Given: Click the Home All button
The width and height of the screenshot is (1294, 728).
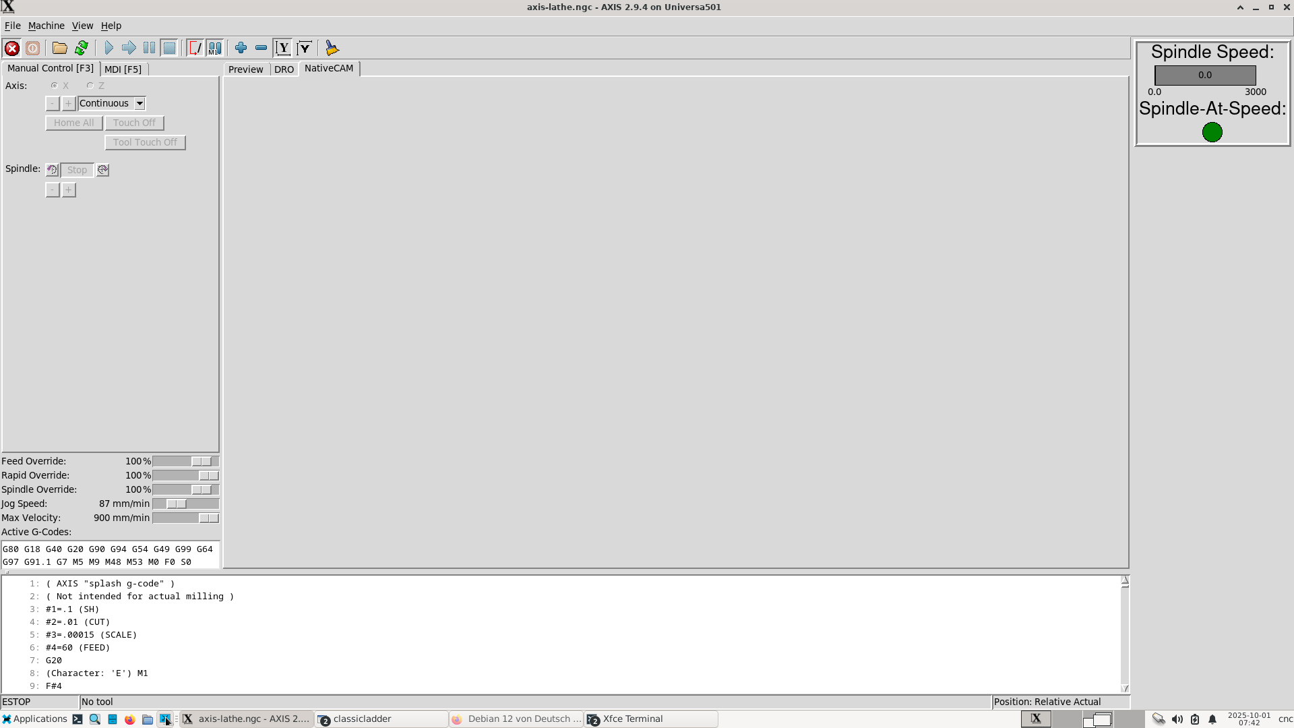Looking at the screenshot, I should 74,123.
